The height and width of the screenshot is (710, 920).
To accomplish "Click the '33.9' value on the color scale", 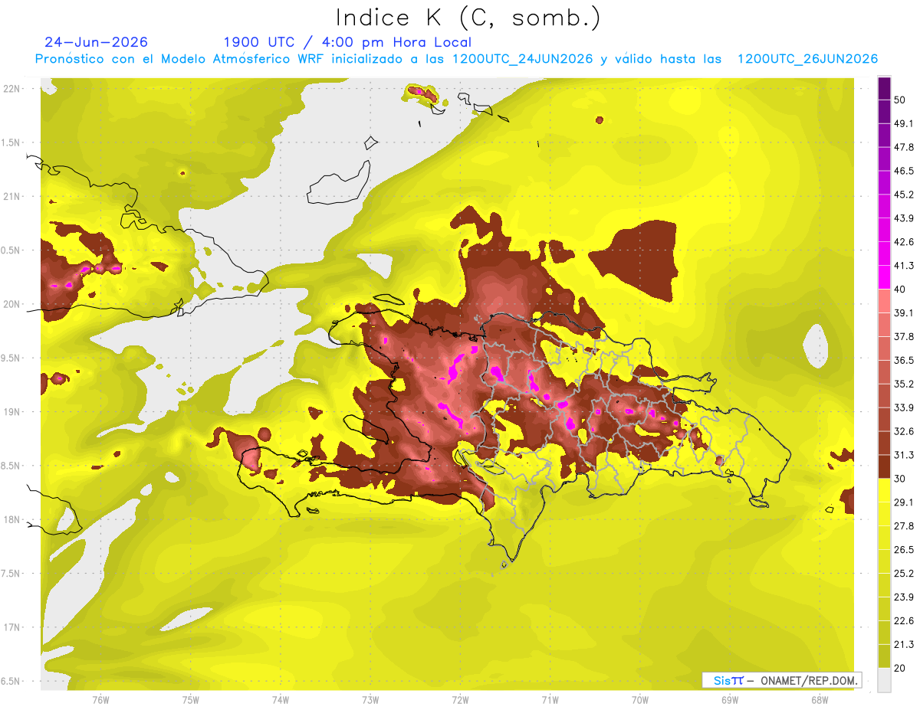I will (903, 407).
